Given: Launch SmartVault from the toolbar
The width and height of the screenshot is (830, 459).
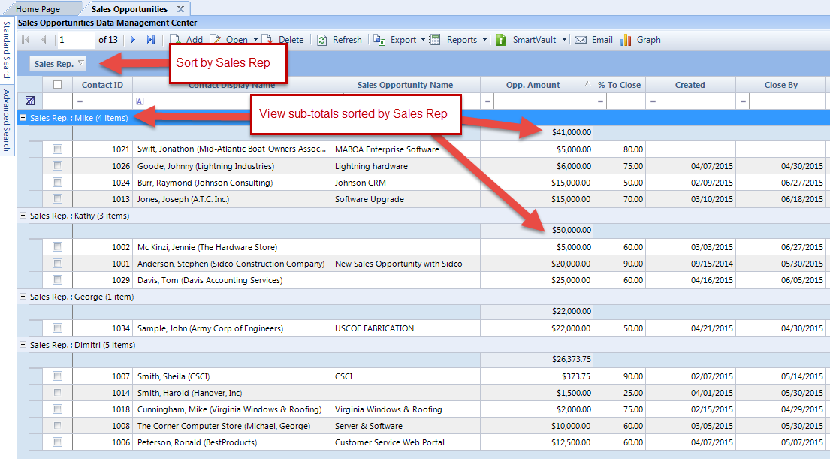Looking at the screenshot, I should pyautogui.click(x=501, y=40).
